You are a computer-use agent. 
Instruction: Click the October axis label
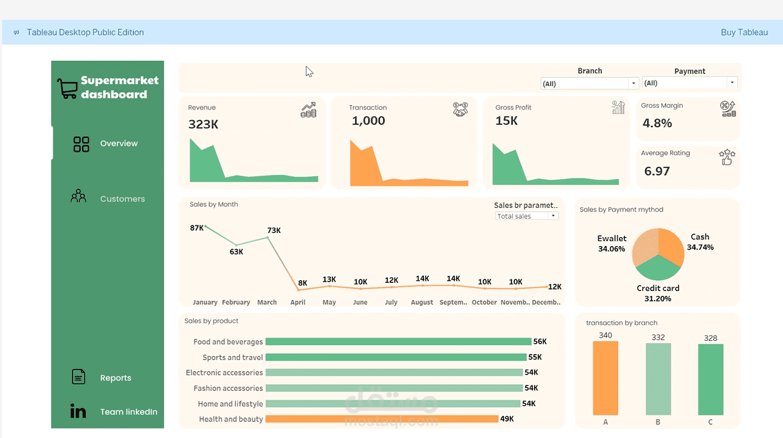pos(484,302)
